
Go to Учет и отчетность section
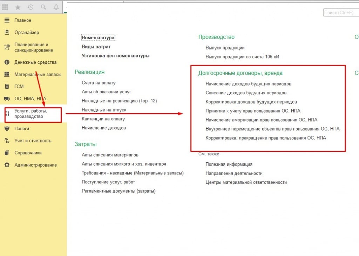click(x=33, y=141)
